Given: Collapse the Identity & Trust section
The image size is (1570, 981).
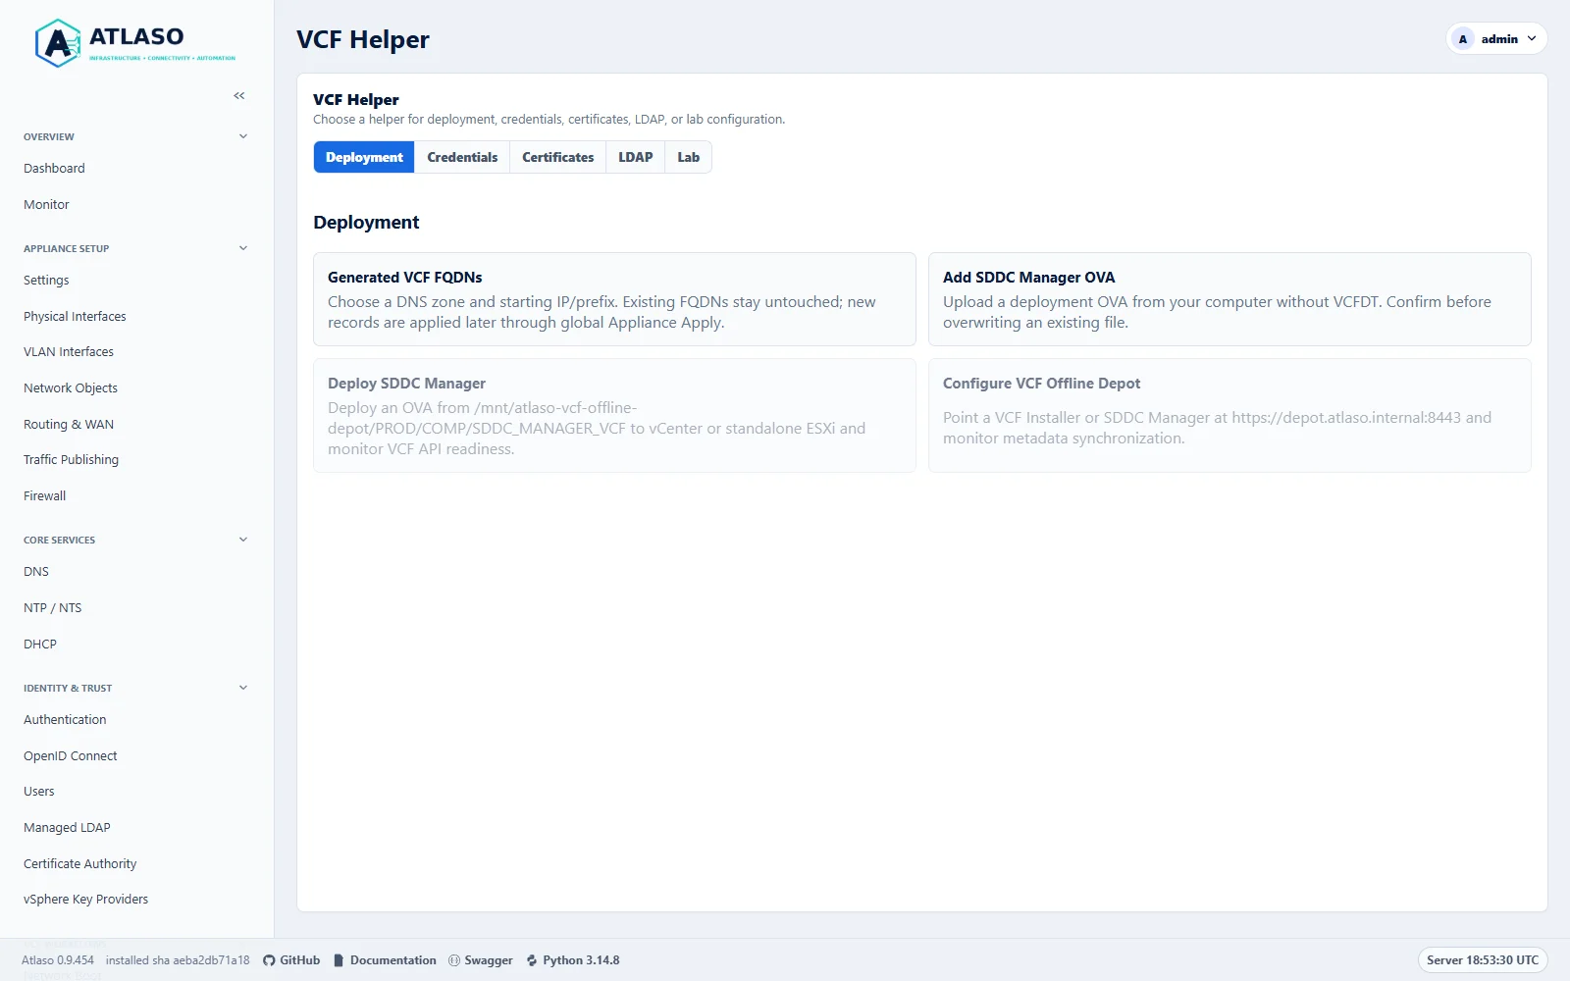Looking at the screenshot, I should [243, 688].
